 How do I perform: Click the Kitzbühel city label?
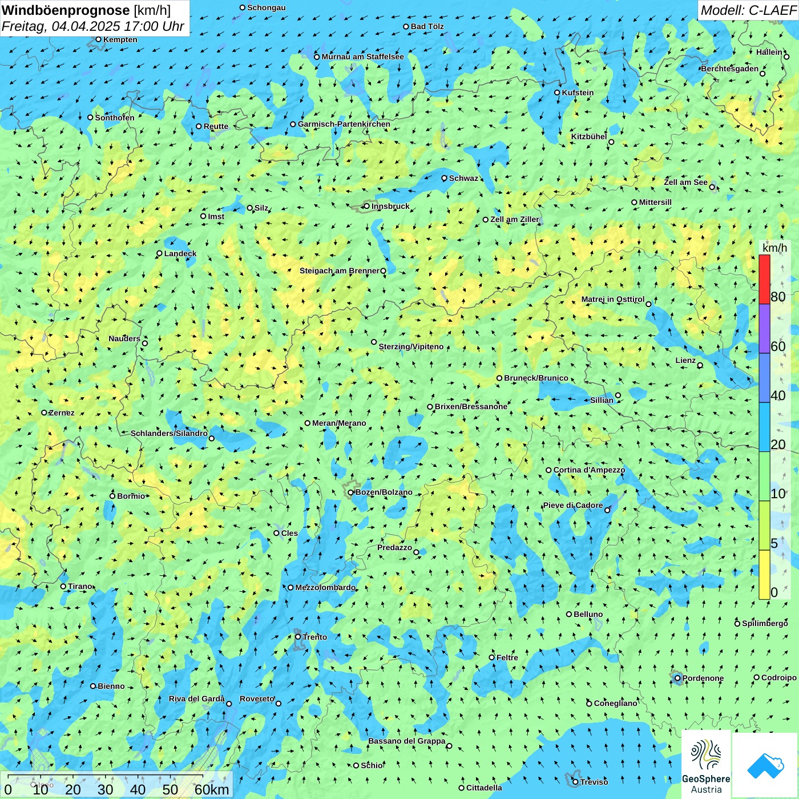coord(589,136)
